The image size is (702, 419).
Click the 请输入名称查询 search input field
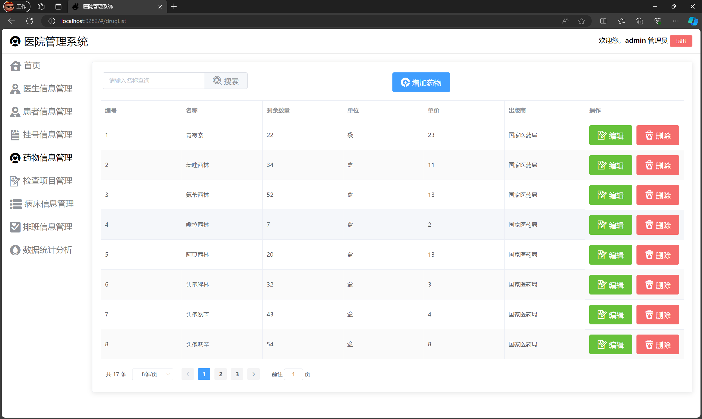point(153,81)
